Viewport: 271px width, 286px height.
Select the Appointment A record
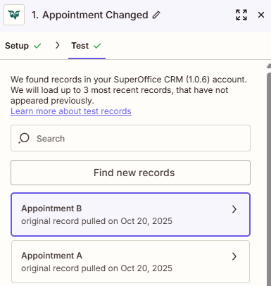130,261
